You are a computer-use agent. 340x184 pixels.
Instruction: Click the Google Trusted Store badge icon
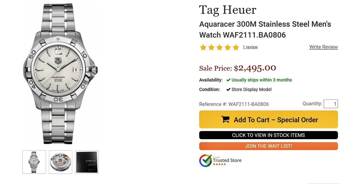(x=206, y=160)
